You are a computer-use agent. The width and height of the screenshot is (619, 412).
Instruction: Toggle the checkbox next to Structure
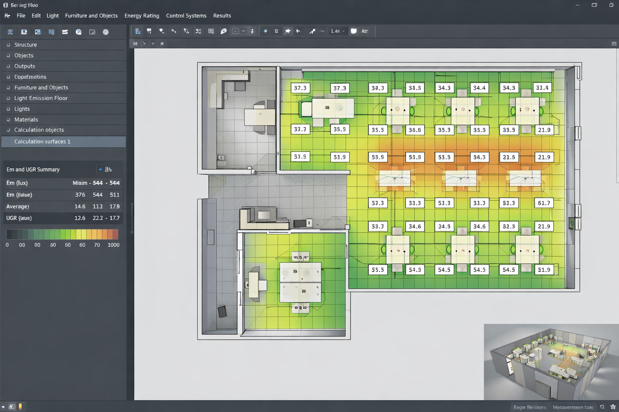(x=8, y=45)
